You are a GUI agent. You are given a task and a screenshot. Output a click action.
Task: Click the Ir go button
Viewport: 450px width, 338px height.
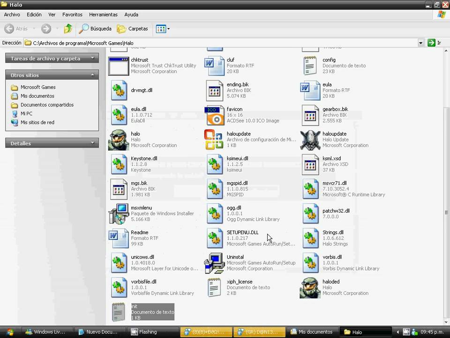click(434, 43)
